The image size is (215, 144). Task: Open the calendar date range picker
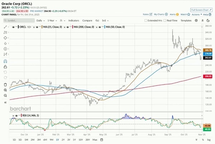101,139
